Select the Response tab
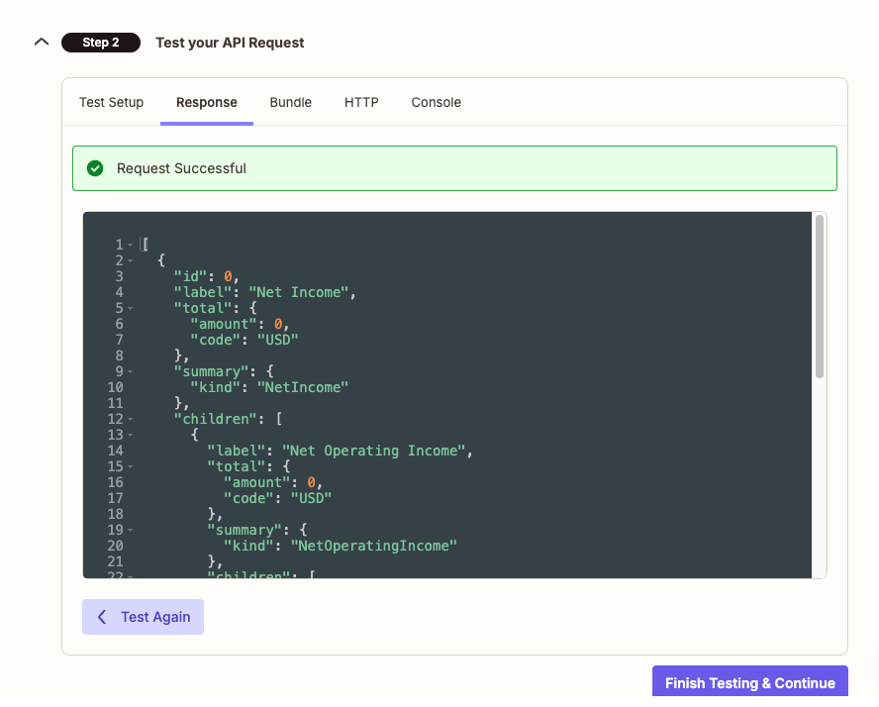Screen dimensions: 879x707 click(207, 103)
